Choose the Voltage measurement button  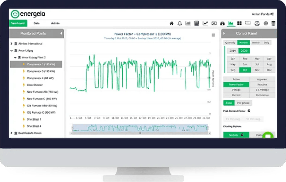click(236, 90)
